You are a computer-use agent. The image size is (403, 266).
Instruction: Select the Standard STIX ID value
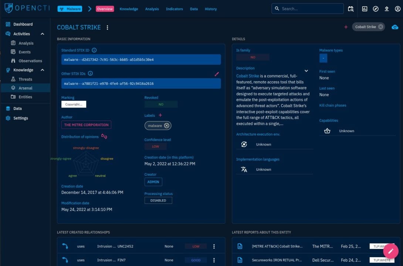point(141,59)
